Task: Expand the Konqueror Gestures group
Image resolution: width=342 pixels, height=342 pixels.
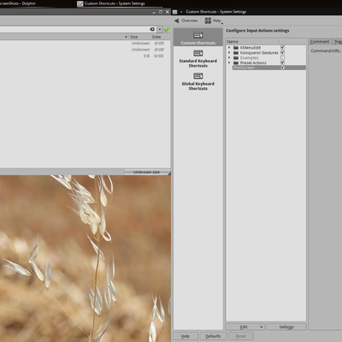Action: click(229, 53)
